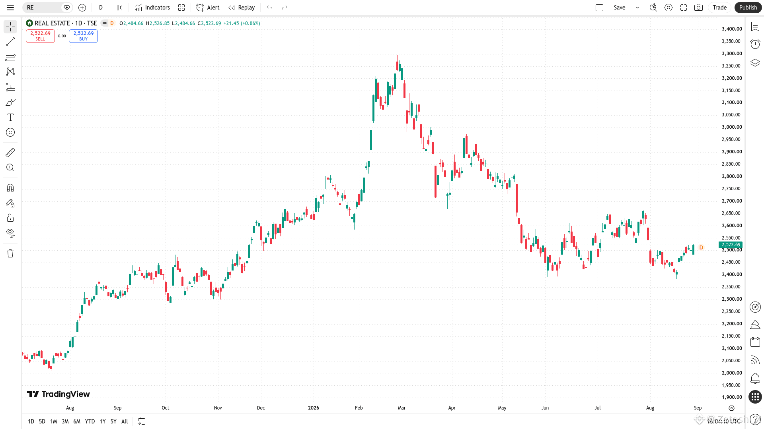
Task: Open the object tree layers panel
Action: pos(755,63)
